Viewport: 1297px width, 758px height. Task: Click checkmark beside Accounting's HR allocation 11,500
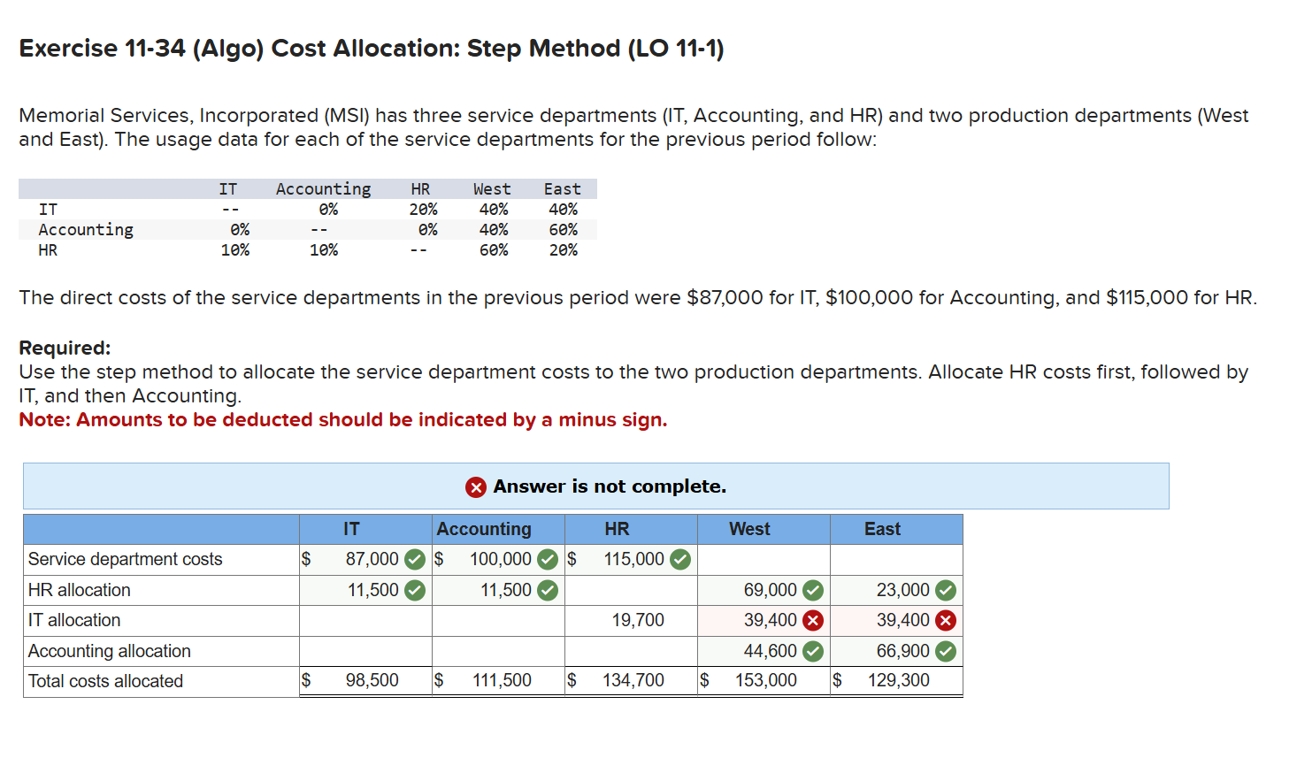click(x=548, y=590)
